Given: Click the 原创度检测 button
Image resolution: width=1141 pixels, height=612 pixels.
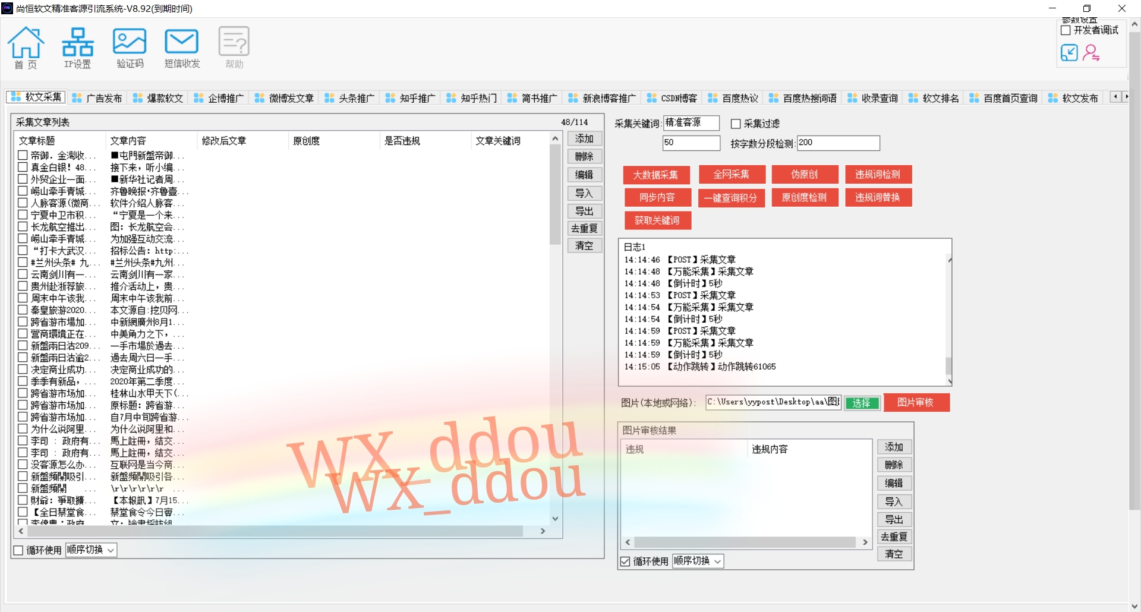Looking at the screenshot, I should 805,197.
